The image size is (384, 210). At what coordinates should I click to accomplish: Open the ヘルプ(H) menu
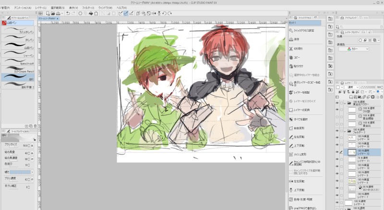pyautogui.click(x=122, y=8)
